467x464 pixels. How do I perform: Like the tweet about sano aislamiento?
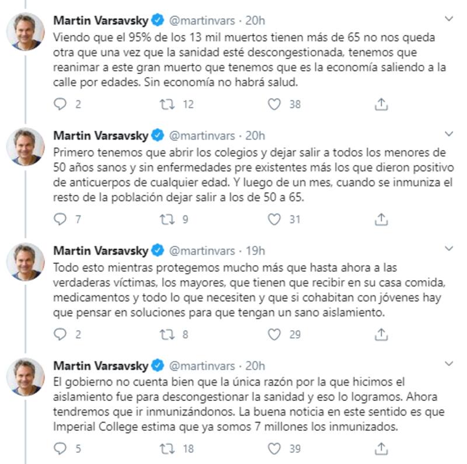click(x=274, y=334)
